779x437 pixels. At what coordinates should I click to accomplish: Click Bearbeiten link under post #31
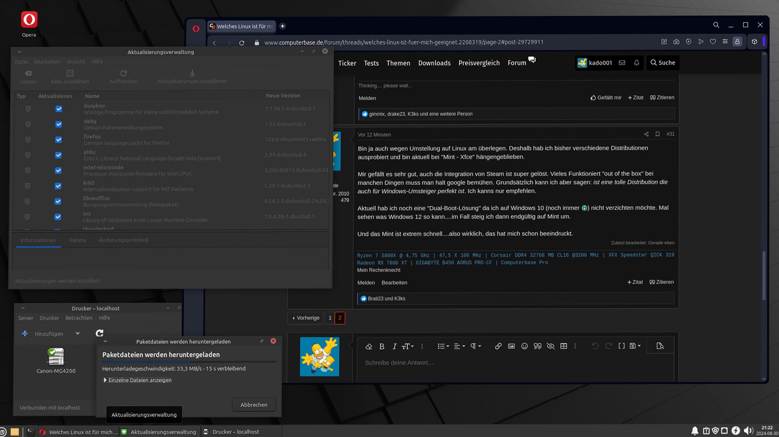pyautogui.click(x=394, y=283)
